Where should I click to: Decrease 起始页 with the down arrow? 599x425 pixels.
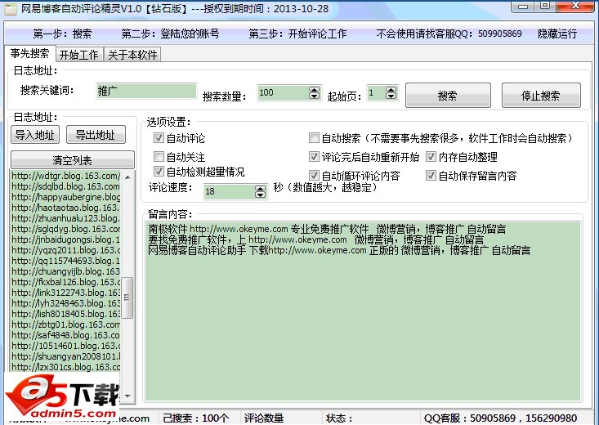(x=391, y=96)
